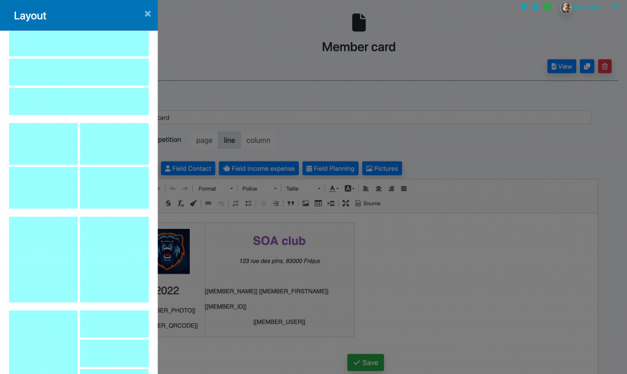Screen dimensions: 627x374
Task: Insert a Field Contact
Action: pos(188,168)
